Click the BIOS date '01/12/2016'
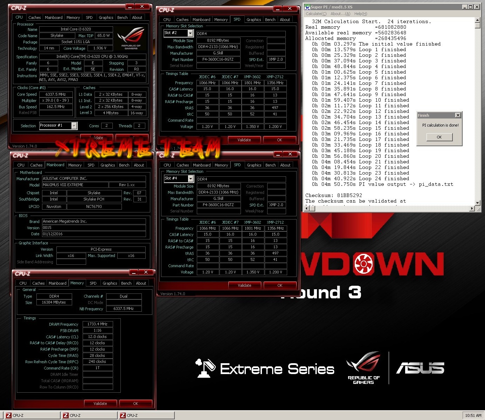This screenshot has width=485, height=420. coord(94,234)
